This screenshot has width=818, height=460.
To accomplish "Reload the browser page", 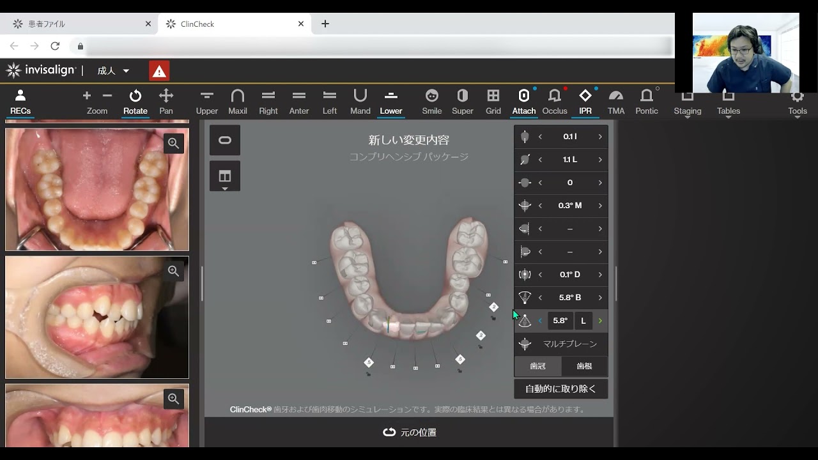I will 55,46.
